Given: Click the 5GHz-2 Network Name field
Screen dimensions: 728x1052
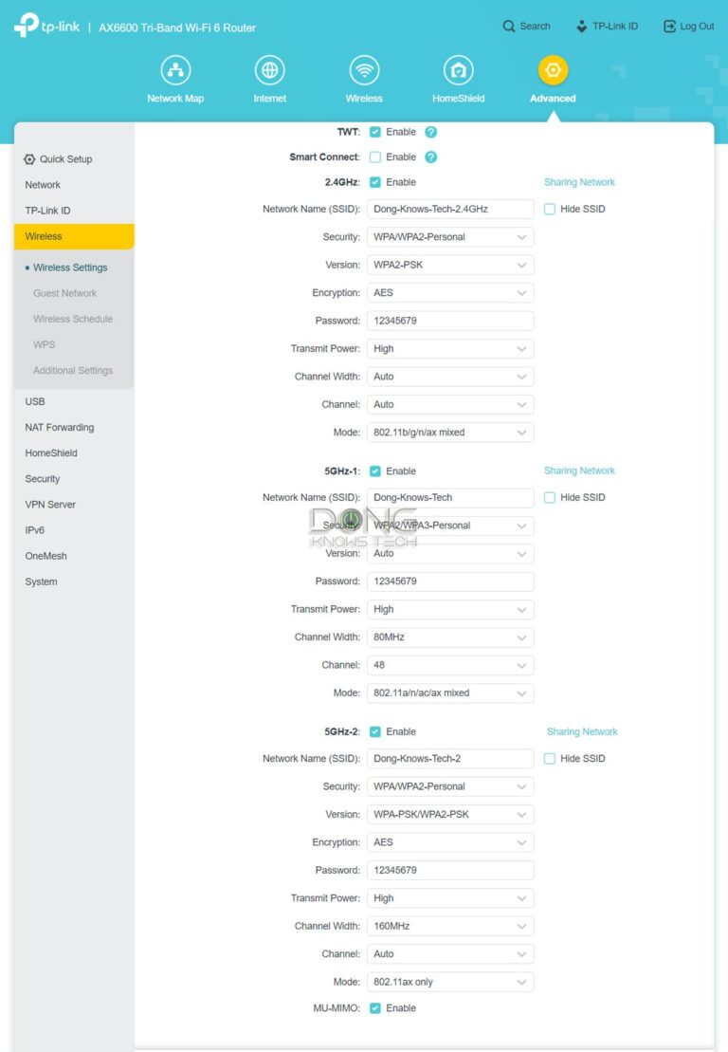Looking at the screenshot, I should click(x=450, y=759).
